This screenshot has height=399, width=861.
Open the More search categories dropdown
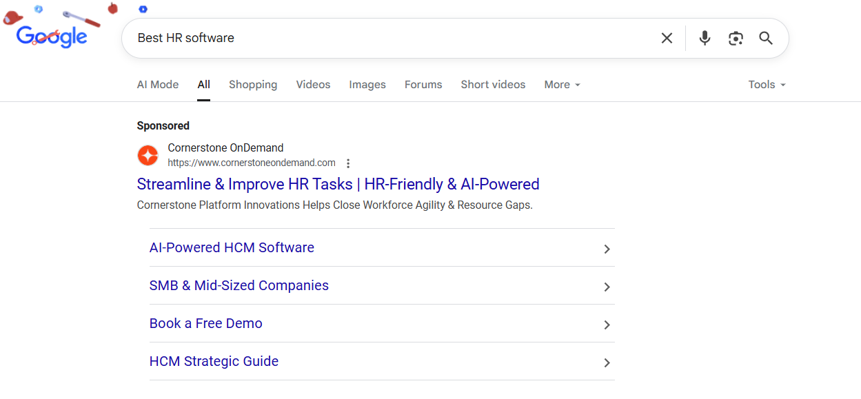pos(562,84)
